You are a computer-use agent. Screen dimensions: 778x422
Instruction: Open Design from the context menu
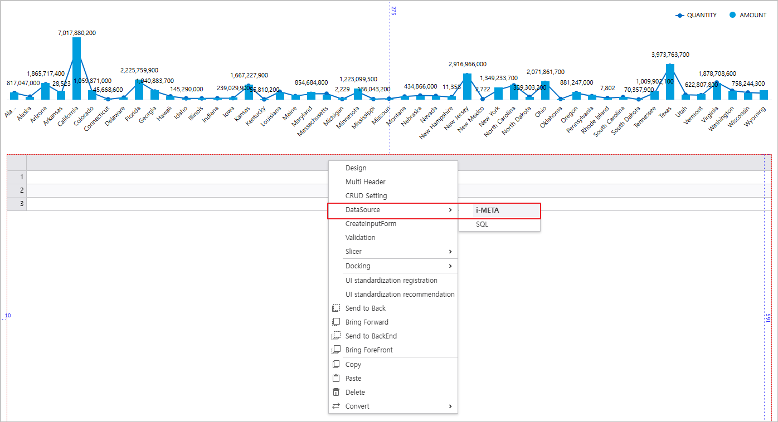coord(356,168)
